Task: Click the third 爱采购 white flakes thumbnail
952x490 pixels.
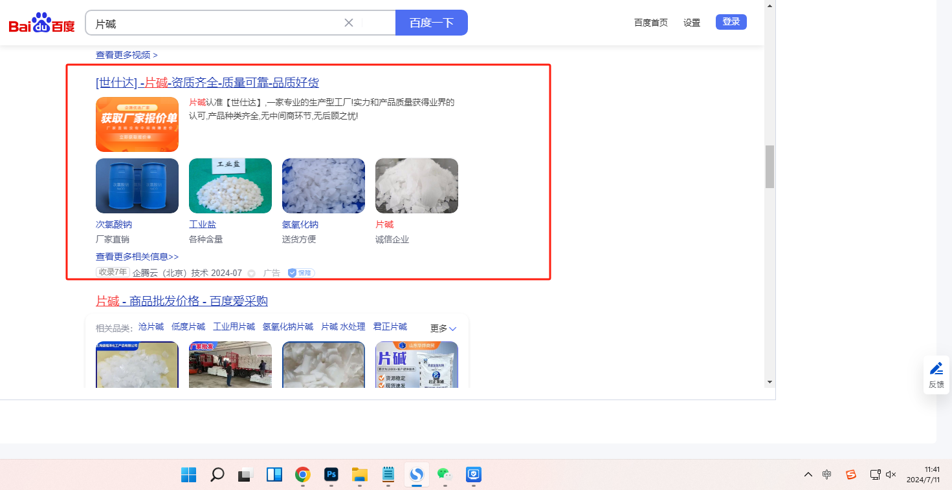Action: pos(324,365)
